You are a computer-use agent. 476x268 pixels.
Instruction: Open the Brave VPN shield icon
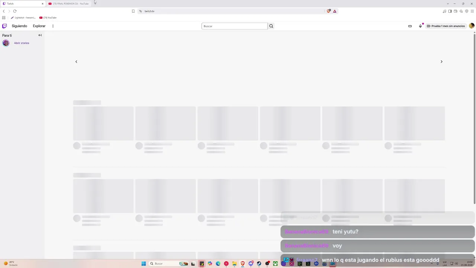467,11
